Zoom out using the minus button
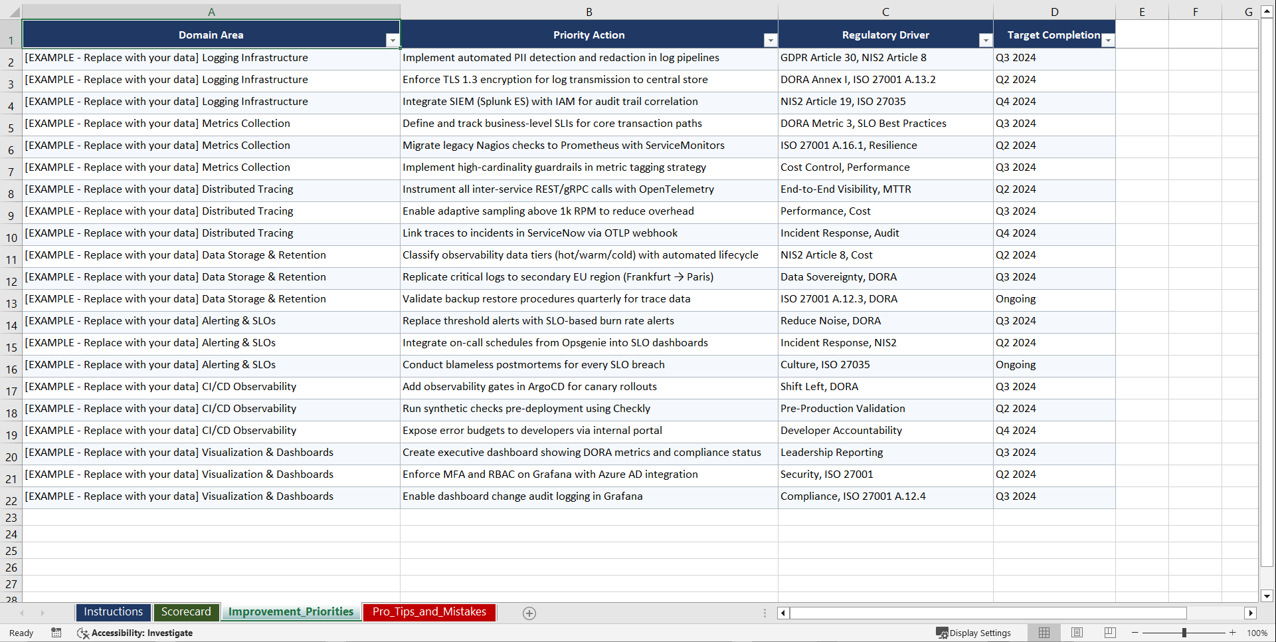 tap(1135, 633)
